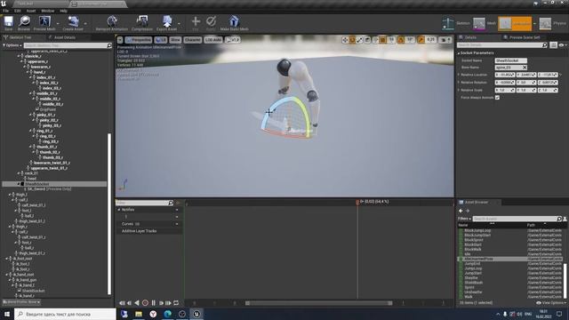Clear the spine_03 bone name
The image size is (569, 320).
(525, 68)
